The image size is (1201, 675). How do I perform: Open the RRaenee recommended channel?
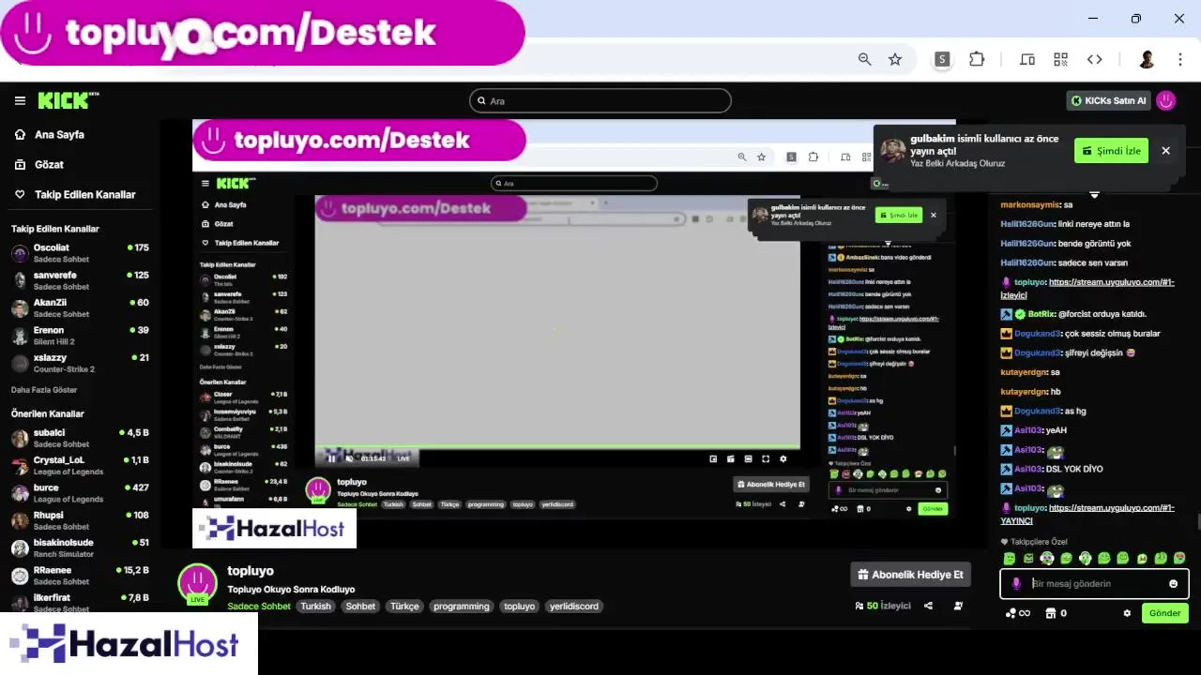(x=80, y=575)
